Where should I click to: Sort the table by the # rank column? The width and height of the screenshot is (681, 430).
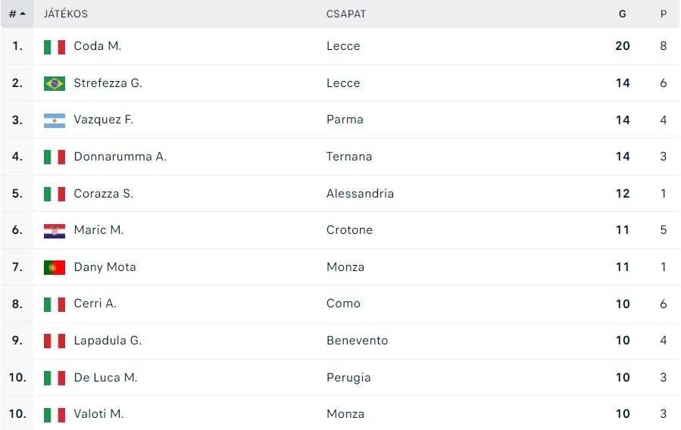(x=17, y=14)
